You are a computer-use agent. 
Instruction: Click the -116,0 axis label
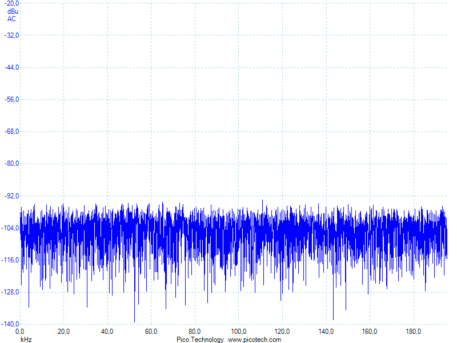pos(10,260)
